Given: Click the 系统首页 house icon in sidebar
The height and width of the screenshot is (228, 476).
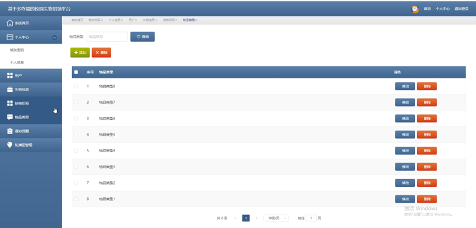Looking at the screenshot, I should pyautogui.click(x=10, y=23).
